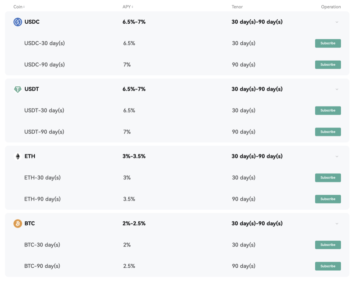The height and width of the screenshot is (287, 356).
Task: Click the BTC Bitcoin icon
Action: click(18, 223)
